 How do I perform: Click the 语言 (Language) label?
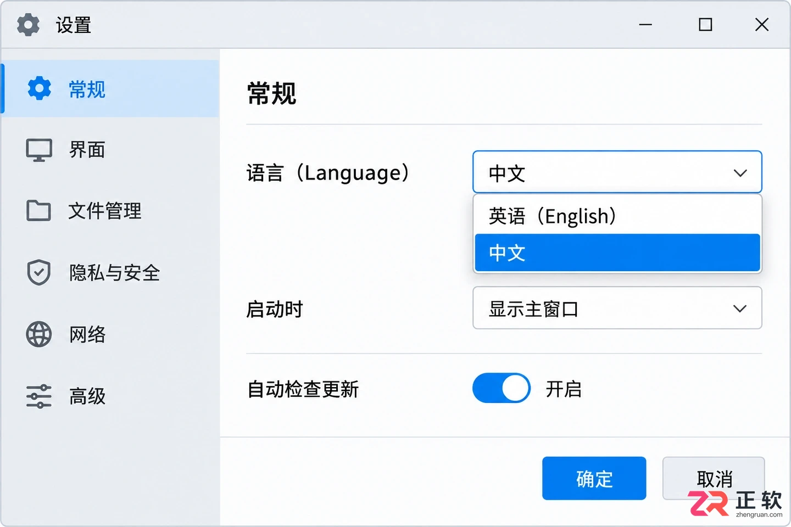tap(328, 173)
